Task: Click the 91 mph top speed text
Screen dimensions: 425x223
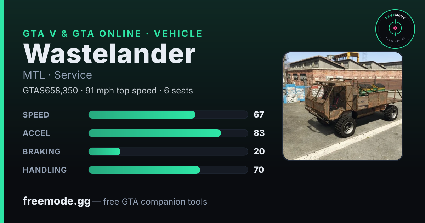Action: click(x=121, y=91)
